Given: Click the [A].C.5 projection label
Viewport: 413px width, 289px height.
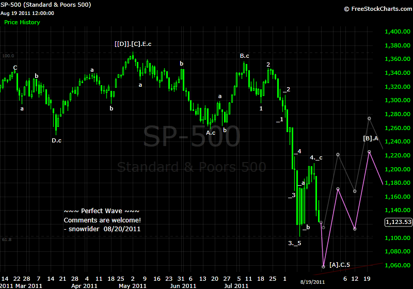Looking at the screenshot, I should point(340,265).
